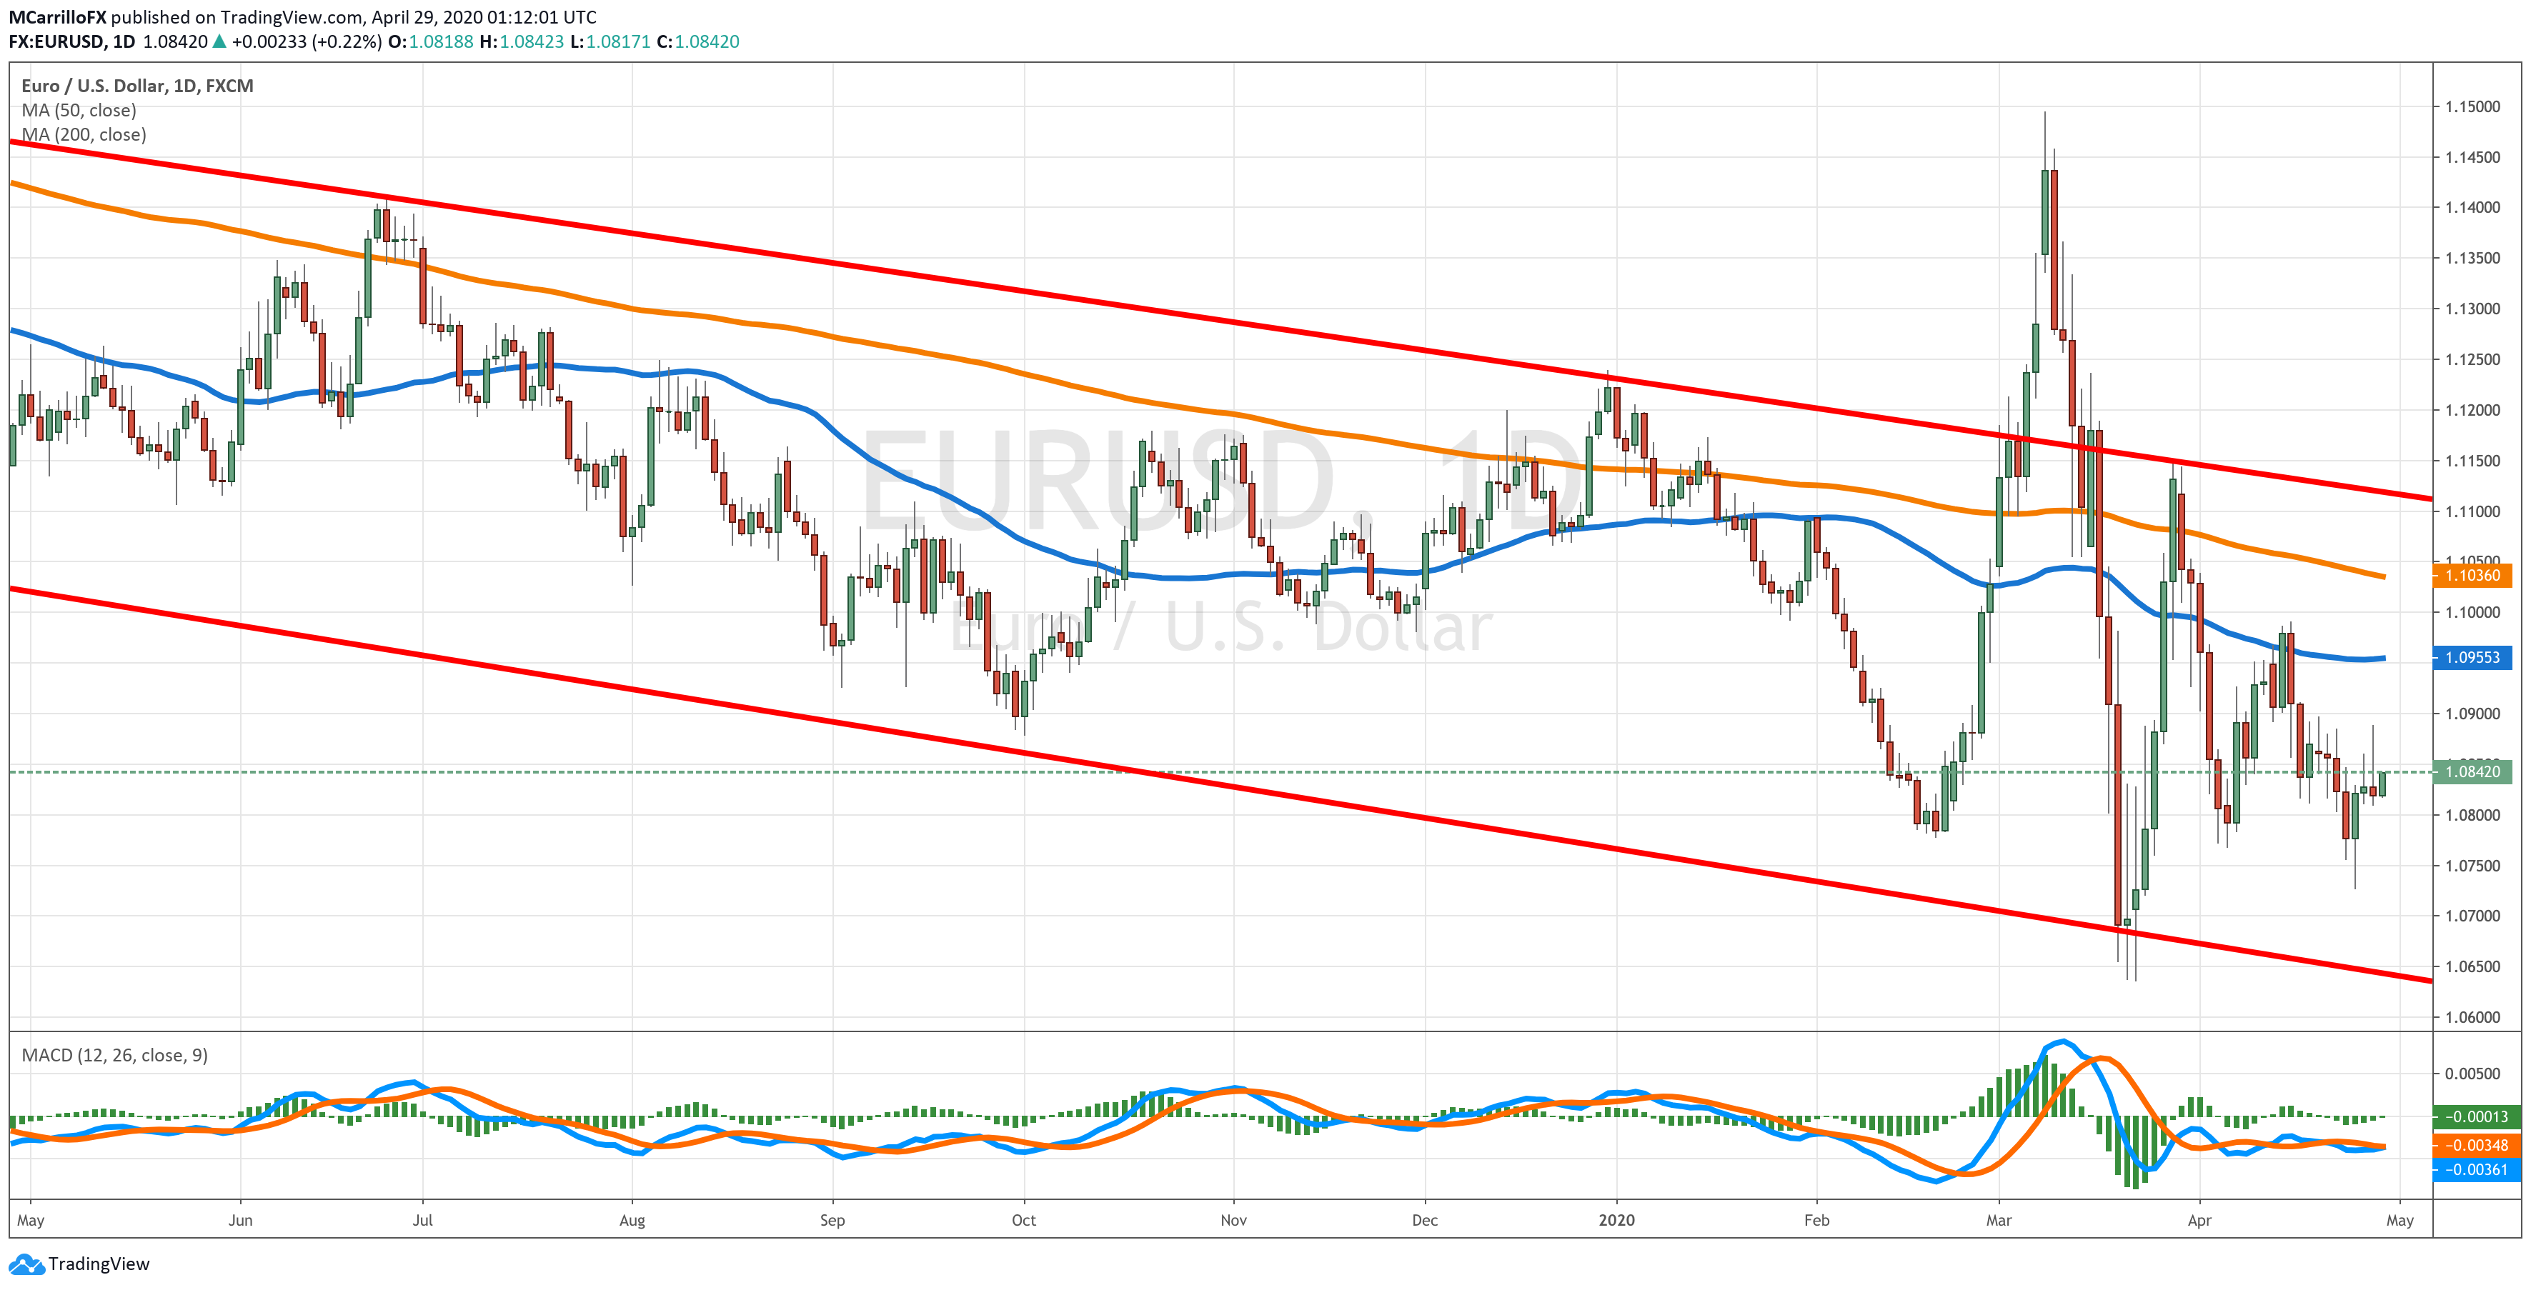Screen dimensions: 2531x1290
Task: Click the Jun label on time axis
Action: 240,1220
